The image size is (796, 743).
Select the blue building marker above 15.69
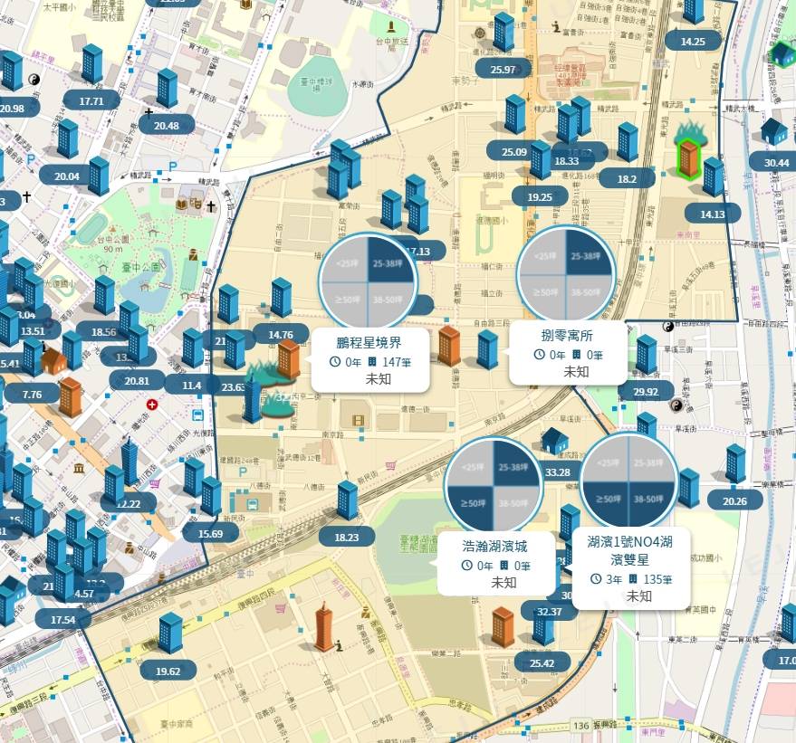pyautogui.click(x=211, y=497)
